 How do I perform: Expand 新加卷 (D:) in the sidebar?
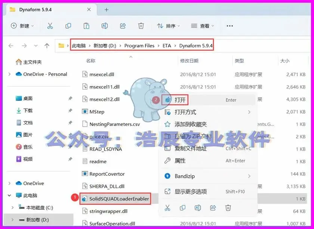tap(12, 220)
